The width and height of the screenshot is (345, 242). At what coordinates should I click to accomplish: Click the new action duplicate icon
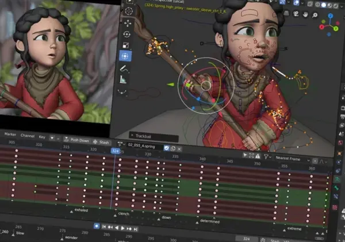(x=173, y=148)
